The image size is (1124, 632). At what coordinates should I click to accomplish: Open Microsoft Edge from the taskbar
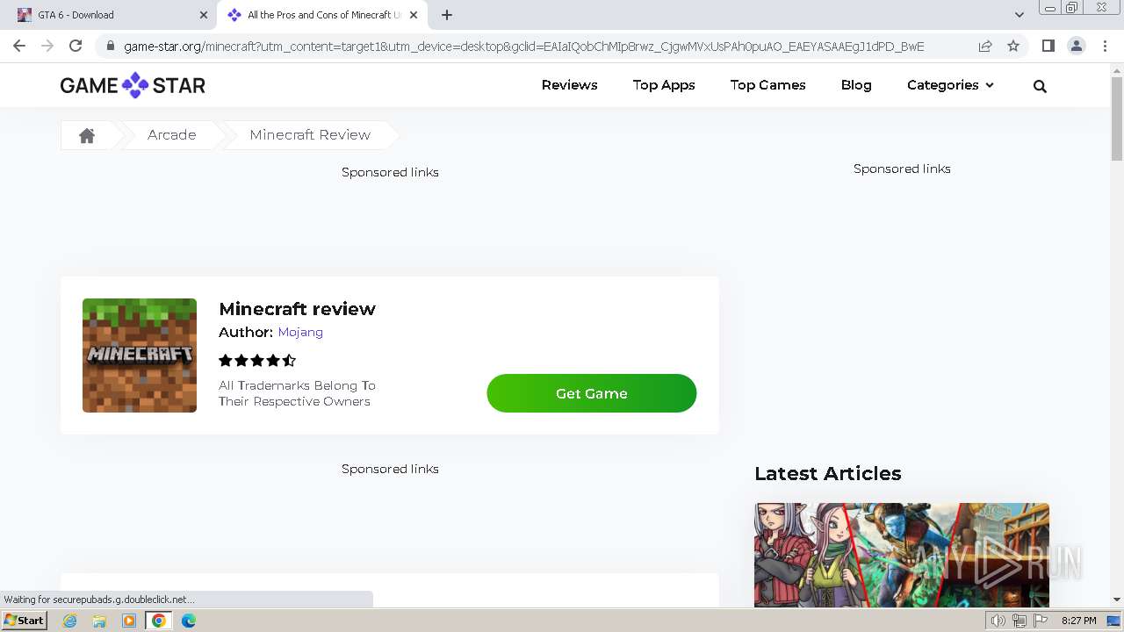point(189,621)
